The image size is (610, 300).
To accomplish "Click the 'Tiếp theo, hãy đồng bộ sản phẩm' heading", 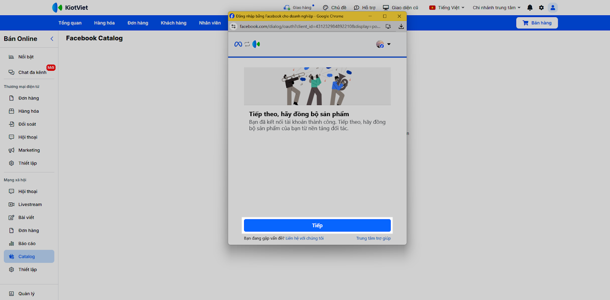I will 299,114.
